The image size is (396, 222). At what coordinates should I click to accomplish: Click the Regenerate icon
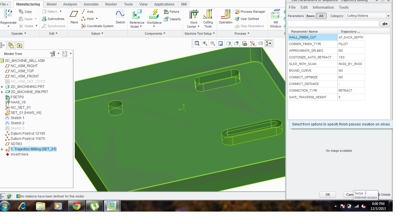point(8,14)
